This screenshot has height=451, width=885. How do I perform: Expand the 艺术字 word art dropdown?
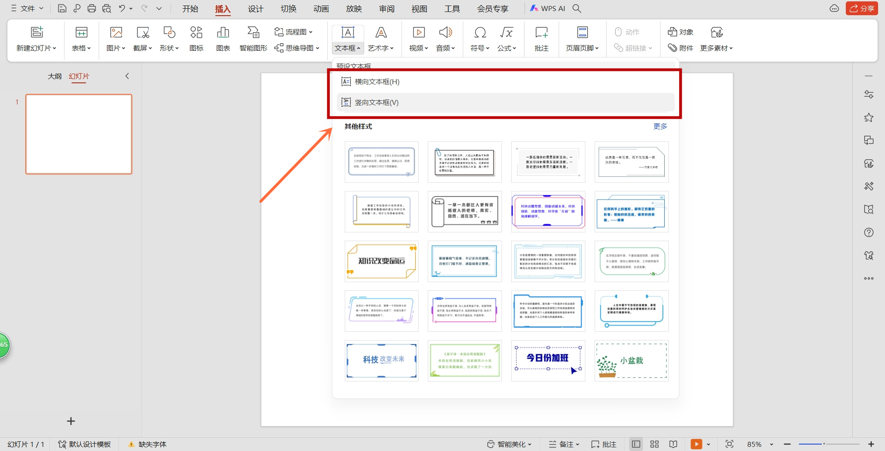381,48
